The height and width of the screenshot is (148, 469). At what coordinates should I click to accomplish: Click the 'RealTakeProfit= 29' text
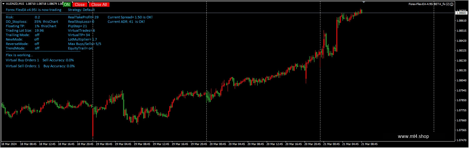pyautogui.click(x=83, y=17)
